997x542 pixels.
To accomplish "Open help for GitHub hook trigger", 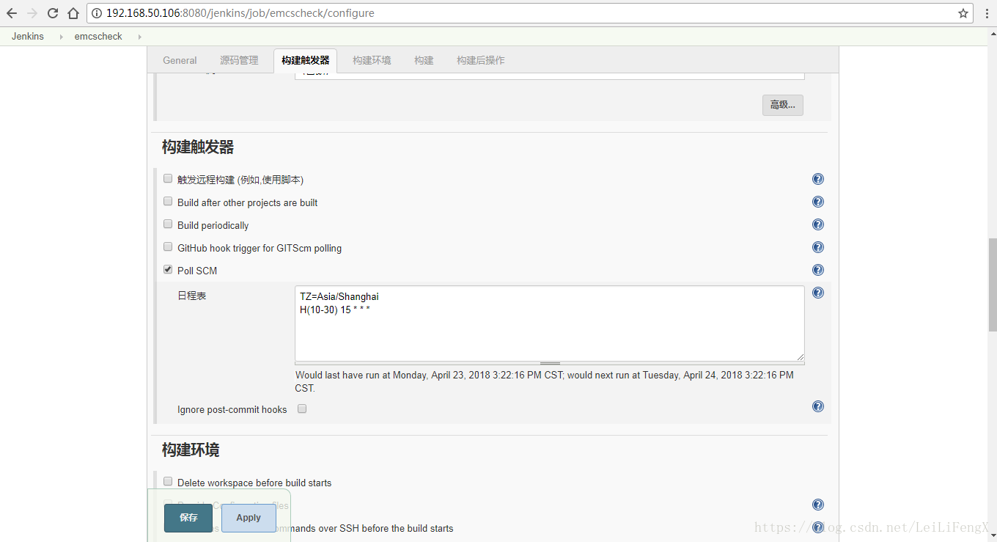I will (818, 247).
